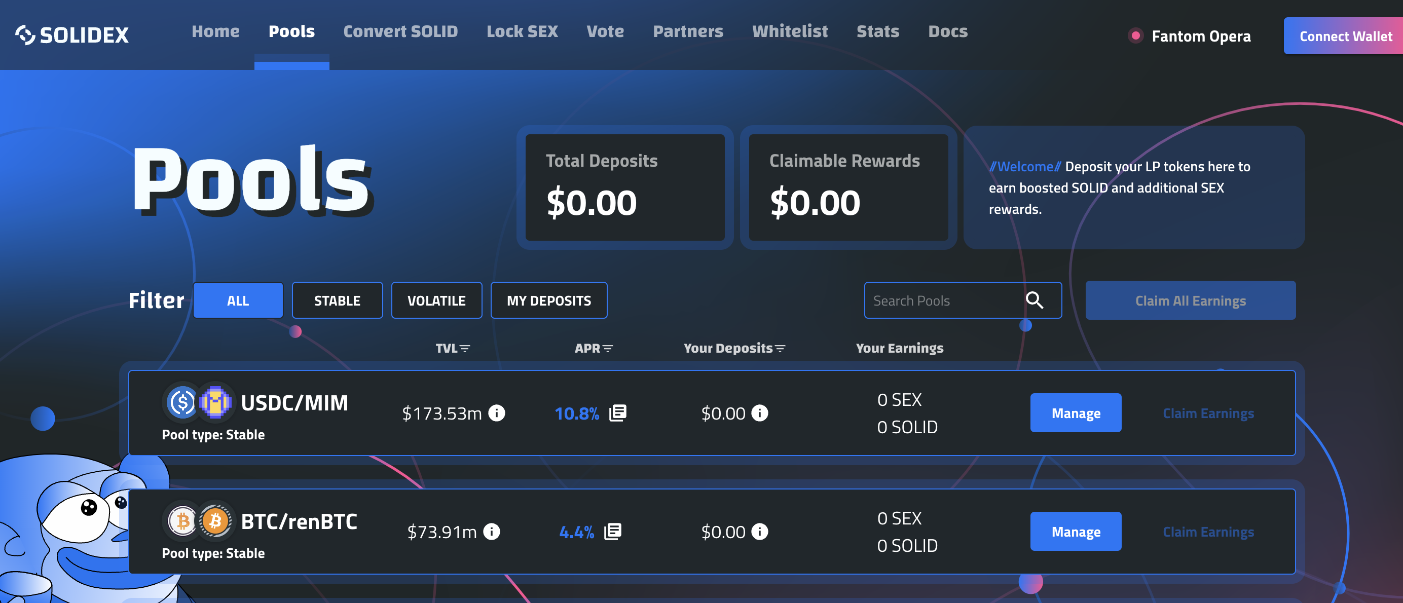This screenshot has width=1403, height=603.
Task: Click the BTC token icon in BTC/renBTC pool
Action: coord(182,522)
